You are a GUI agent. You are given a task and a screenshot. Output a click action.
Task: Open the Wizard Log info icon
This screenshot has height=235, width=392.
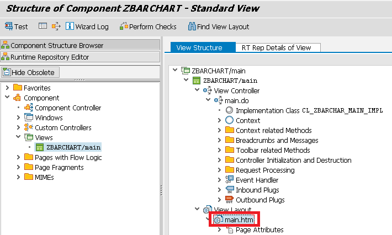tap(70, 26)
